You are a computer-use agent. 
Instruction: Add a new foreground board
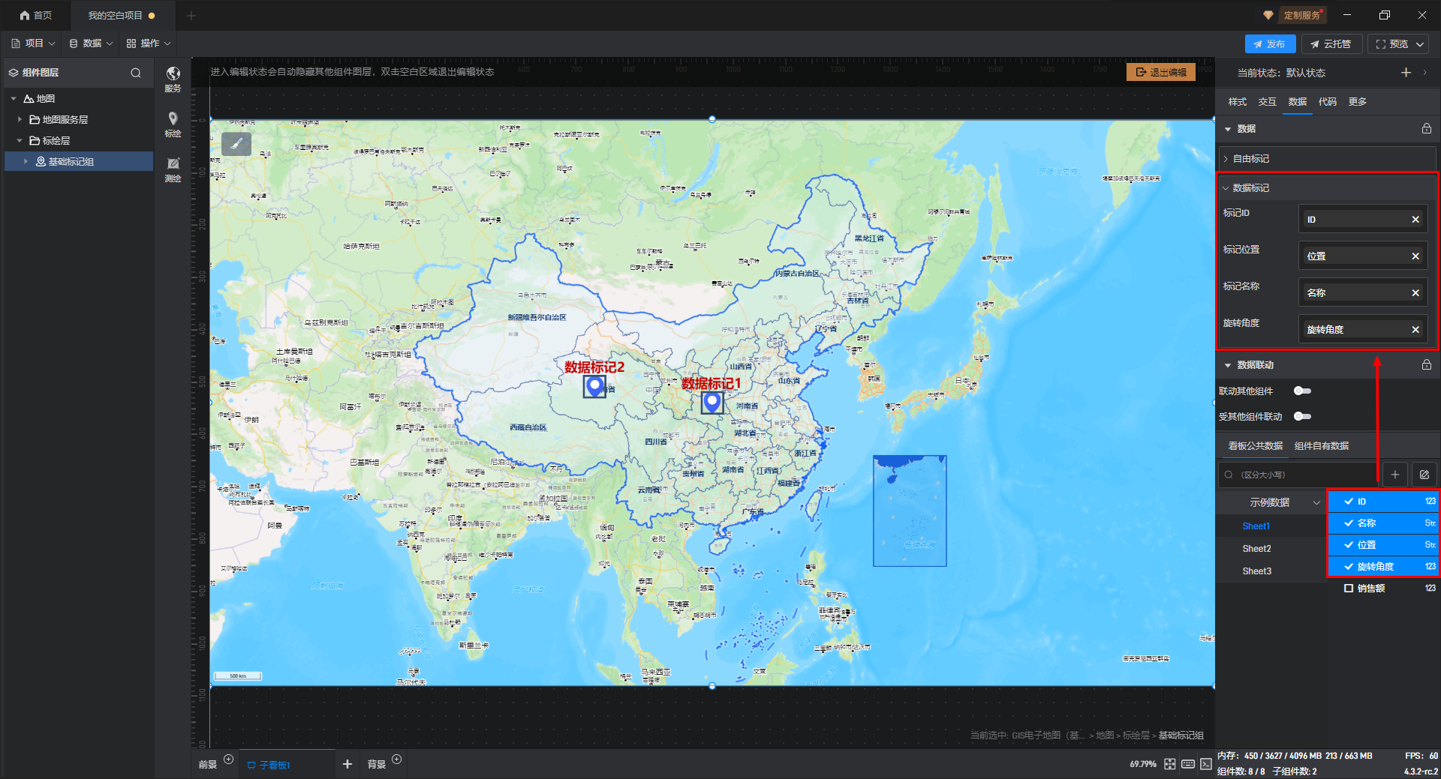(229, 760)
